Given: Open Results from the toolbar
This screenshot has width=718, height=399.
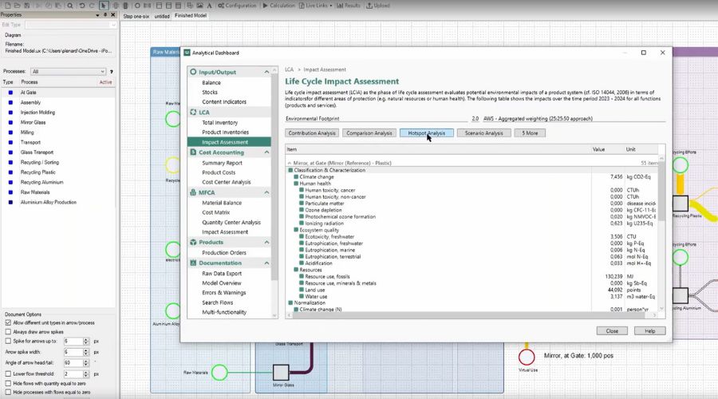Looking at the screenshot, I should [x=349, y=6].
